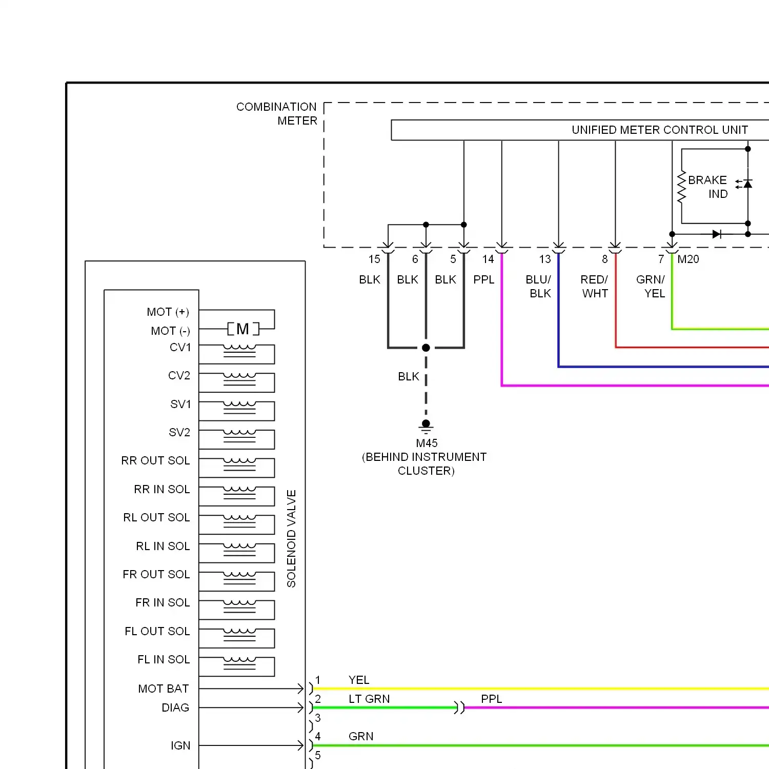Select the RL IN SOL coil symbol
Image resolution: width=769 pixels, height=769 pixels.
[x=239, y=549]
